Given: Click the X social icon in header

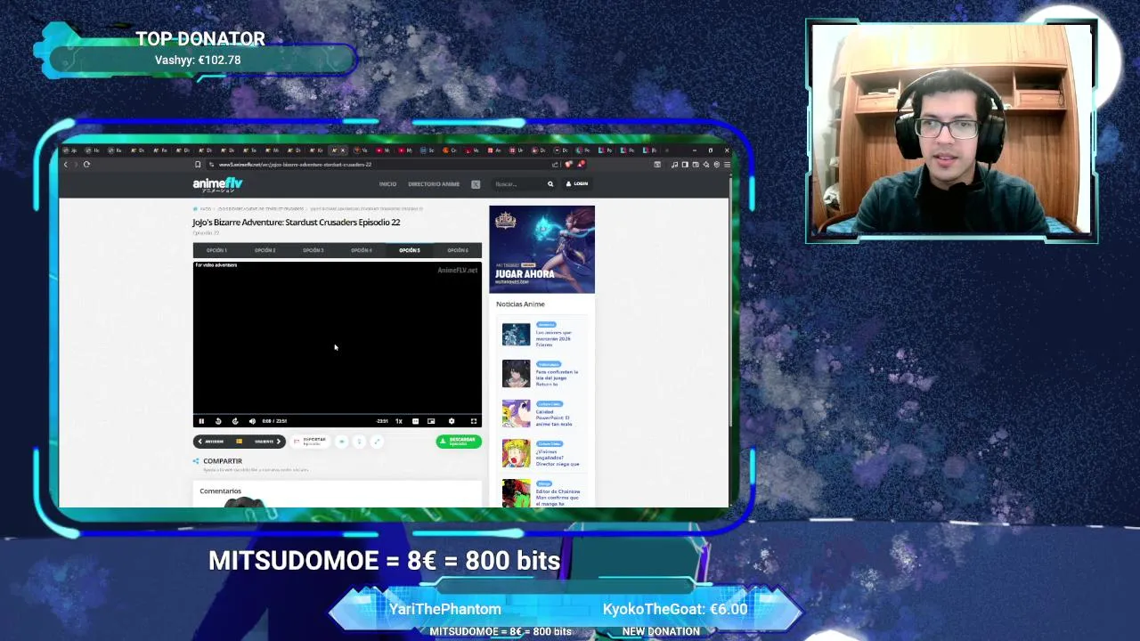Looking at the screenshot, I should tap(476, 184).
